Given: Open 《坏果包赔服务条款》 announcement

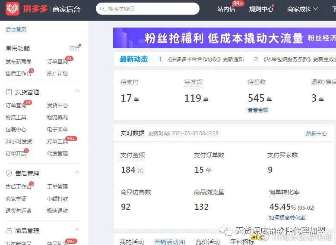Looking at the screenshot, I should click(300, 59).
